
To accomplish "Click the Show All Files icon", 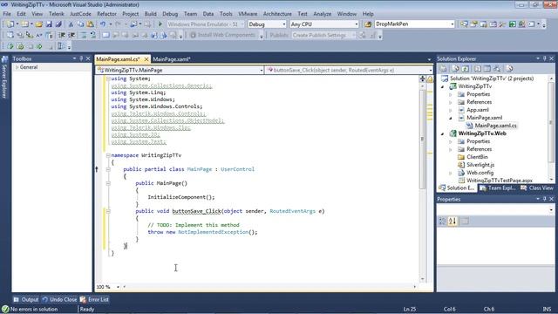I will 455,69.
